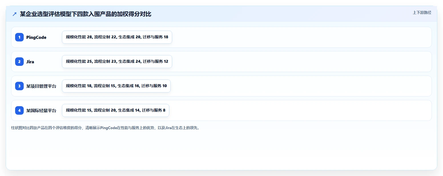Open score box starting 规模化性能 18

coord(116,86)
